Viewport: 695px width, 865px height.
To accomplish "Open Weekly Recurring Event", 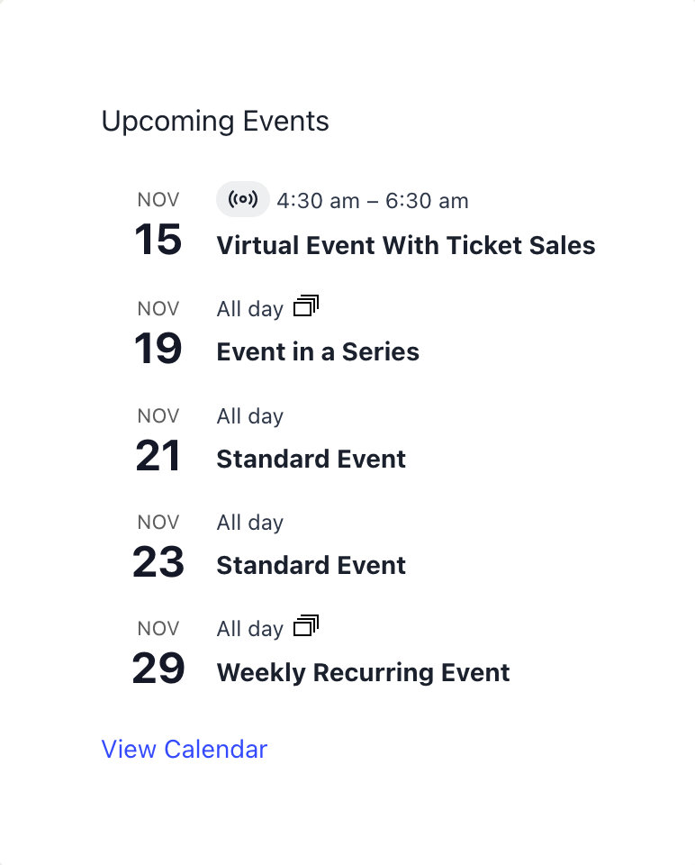I will click(363, 672).
